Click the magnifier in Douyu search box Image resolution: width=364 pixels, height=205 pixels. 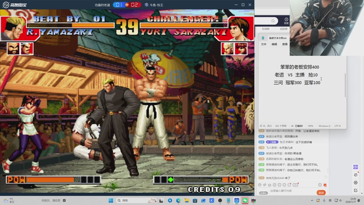point(273,21)
